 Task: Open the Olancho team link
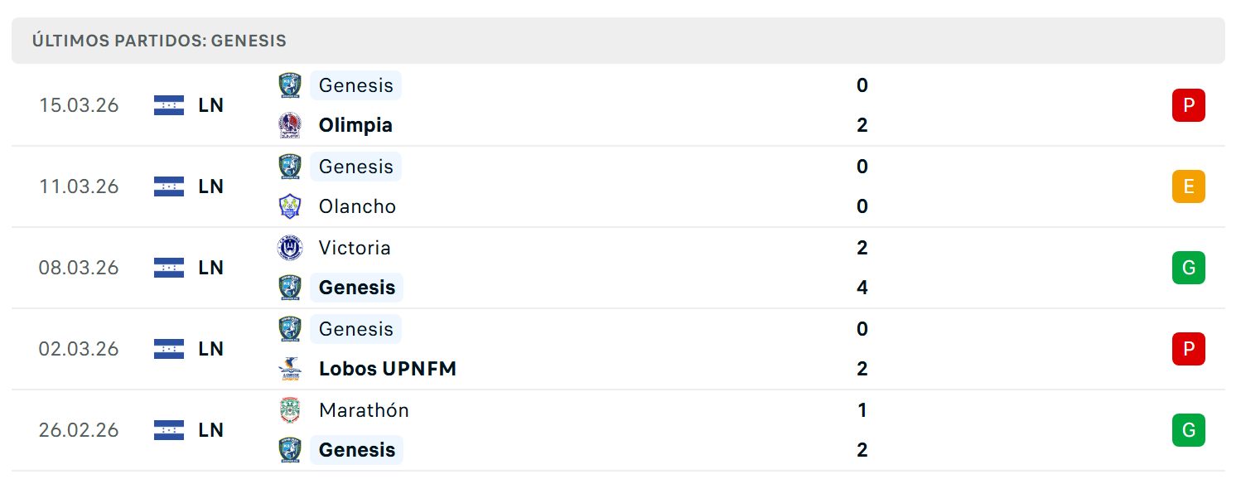pos(357,206)
